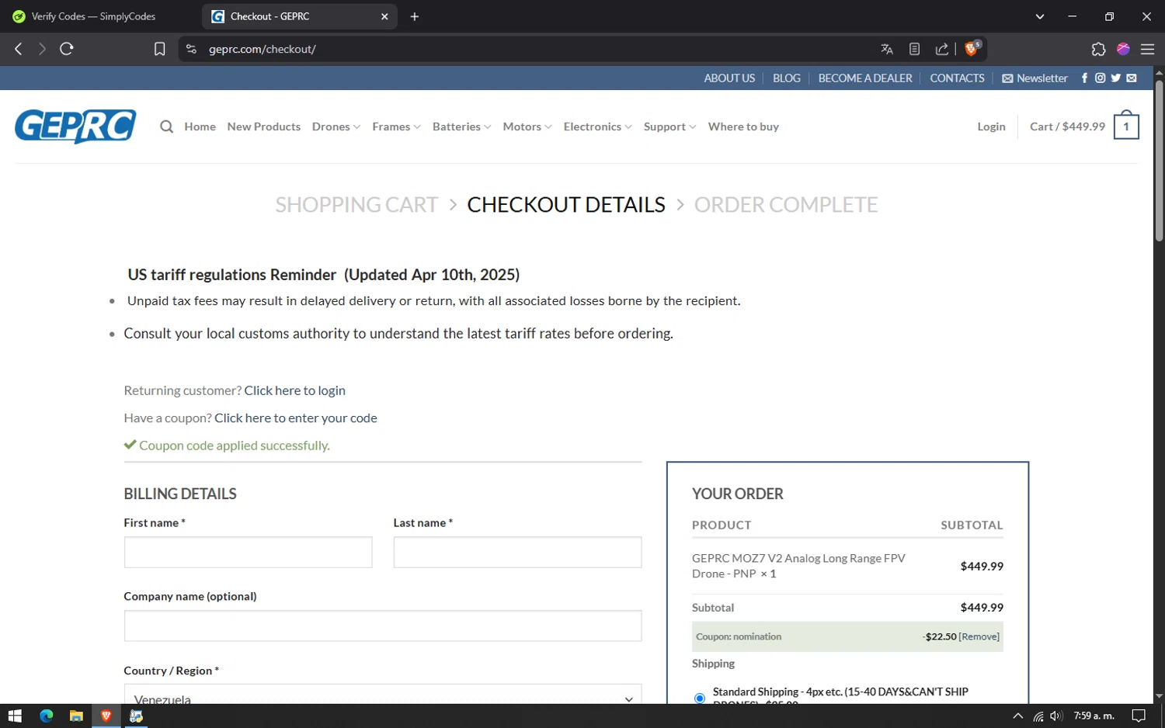Screen dimensions: 1165x728
Task: Click Brave browser taskbar icon
Action: pyautogui.click(x=106, y=716)
